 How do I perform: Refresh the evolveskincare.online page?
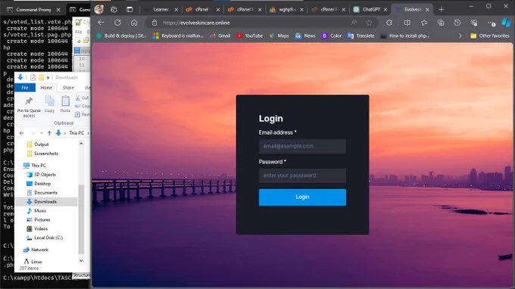117,23
